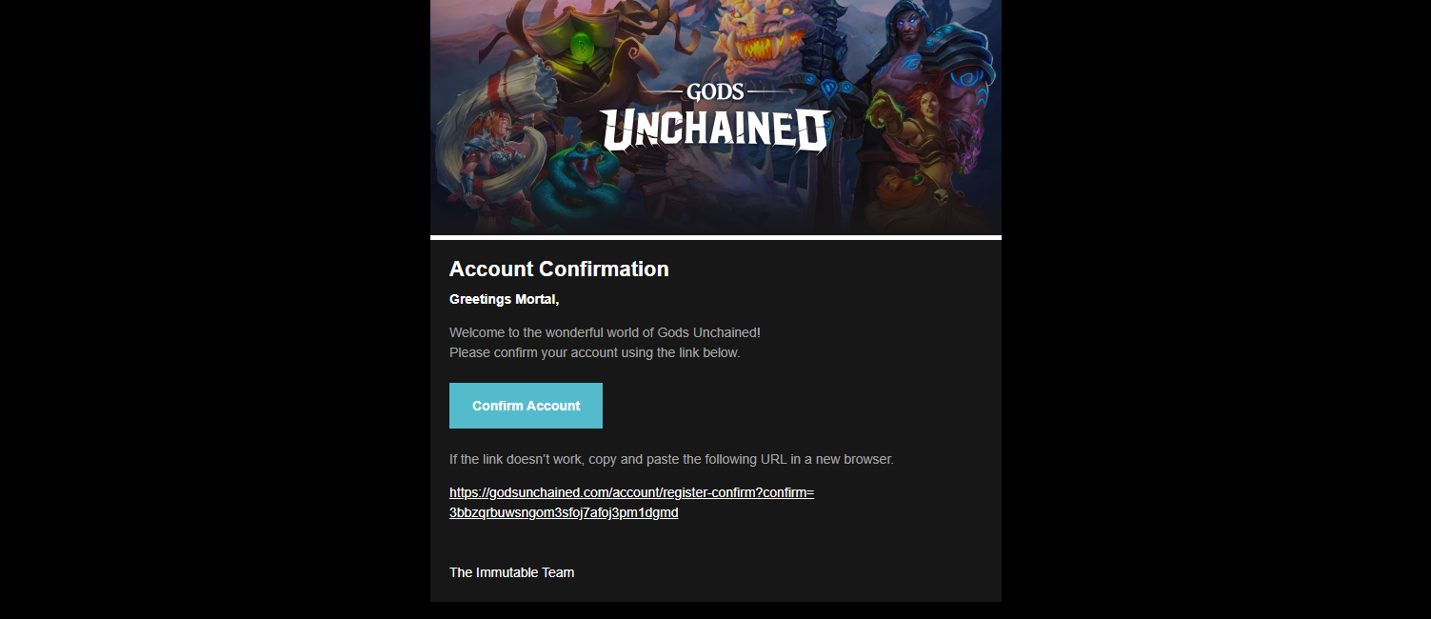Image resolution: width=1431 pixels, height=619 pixels.
Task: Click the Welcome to Gods Unchained sentence
Action: pos(605,332)
